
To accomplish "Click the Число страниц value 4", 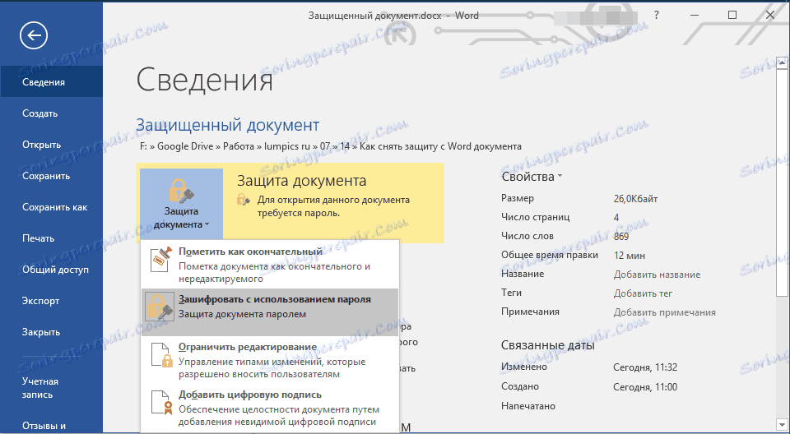I will coord(616,218).
